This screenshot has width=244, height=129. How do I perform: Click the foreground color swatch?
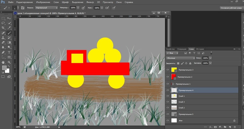point(4,68)
